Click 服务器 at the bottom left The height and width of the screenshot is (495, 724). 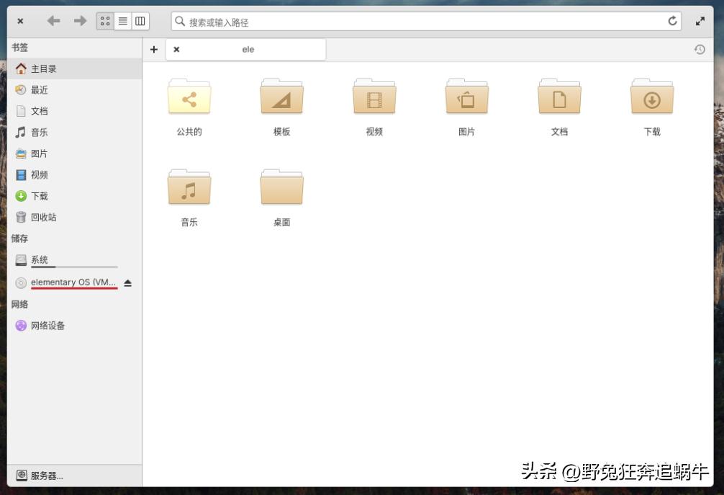40,476
